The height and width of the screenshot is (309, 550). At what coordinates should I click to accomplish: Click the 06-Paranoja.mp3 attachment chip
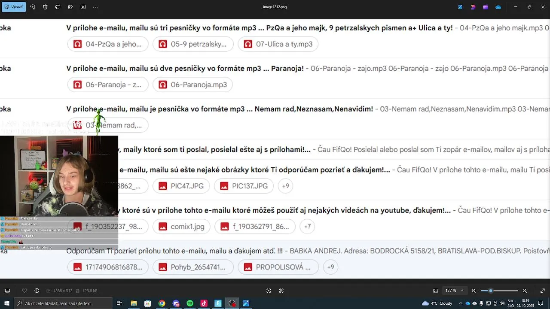(192, 85)
